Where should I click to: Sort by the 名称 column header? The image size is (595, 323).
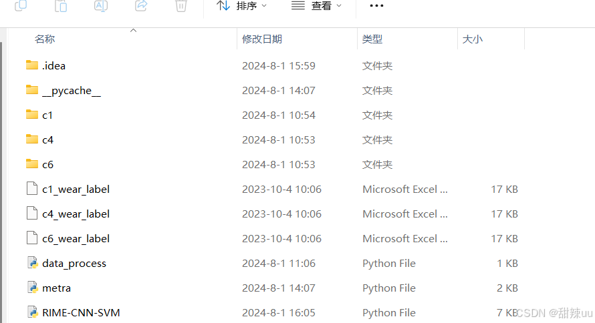(x=45, y=39)
